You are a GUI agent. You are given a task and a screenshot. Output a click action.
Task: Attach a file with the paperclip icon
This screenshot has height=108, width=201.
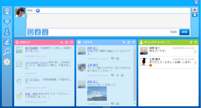click(x=45, y=32)
